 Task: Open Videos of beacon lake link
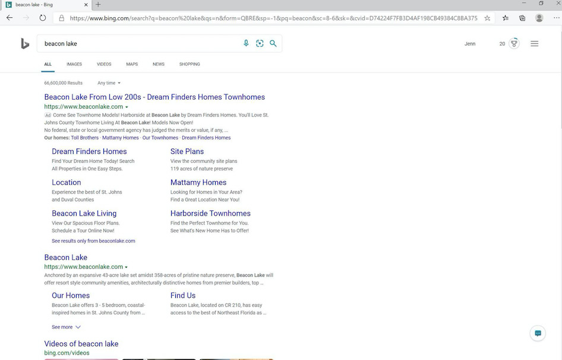[81, 343]
